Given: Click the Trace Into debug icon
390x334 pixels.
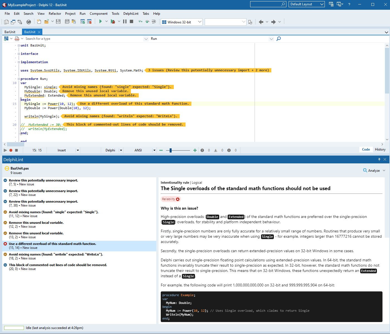Looking at the screenshot, I should click(140, 22).
